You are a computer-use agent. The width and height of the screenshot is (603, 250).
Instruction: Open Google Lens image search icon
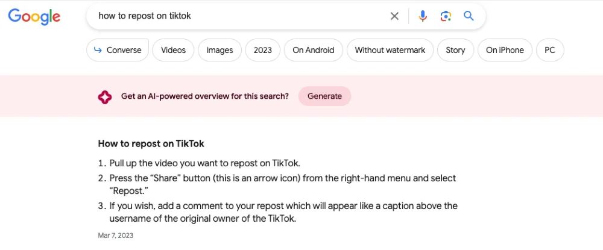(x=446, y=16)
